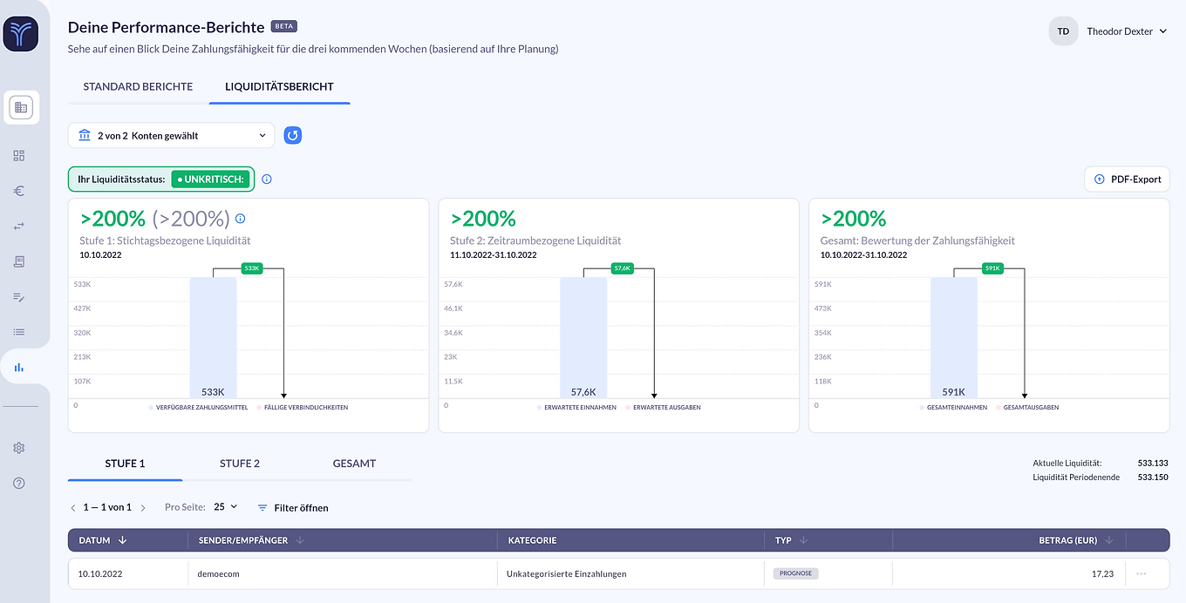1186x603 pixels.
Task: Open the euro finance section in sidebar
Action: [19, 192]
